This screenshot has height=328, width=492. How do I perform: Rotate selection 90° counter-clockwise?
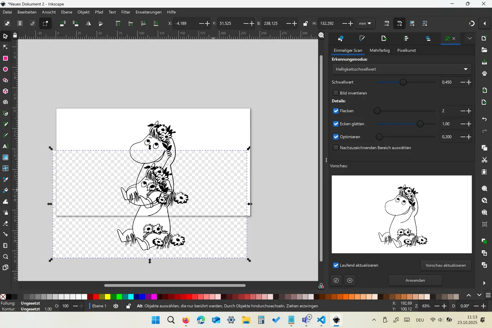pos(63,23)
